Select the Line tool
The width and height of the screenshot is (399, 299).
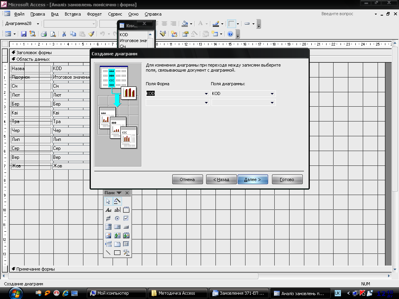point(108,252)
